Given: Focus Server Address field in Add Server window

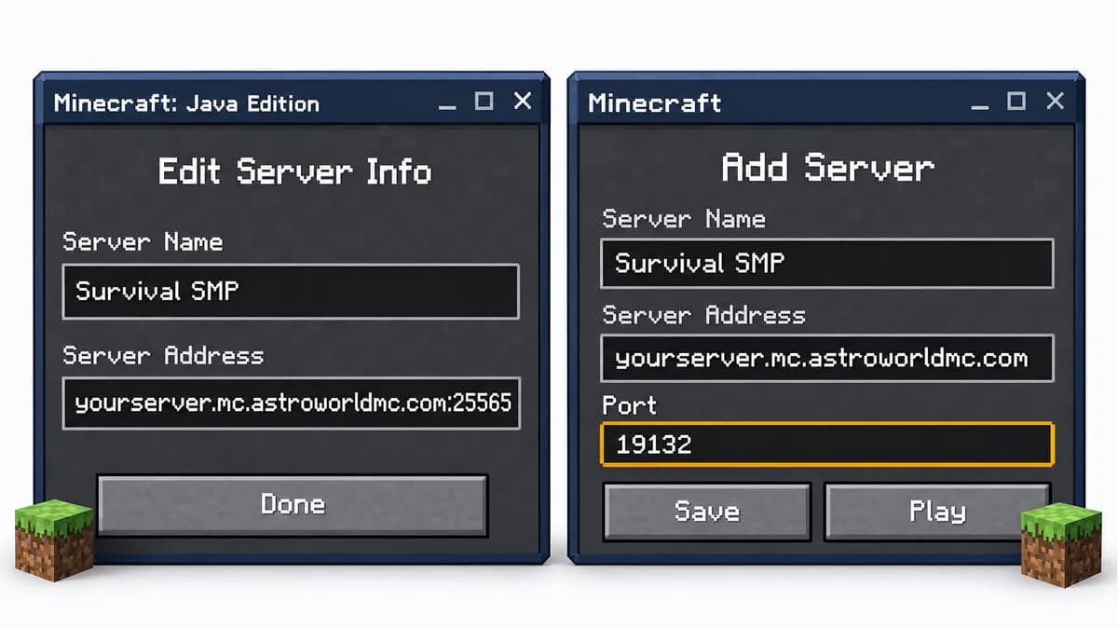Looking at the screenshot, I should tap(827, 358).
